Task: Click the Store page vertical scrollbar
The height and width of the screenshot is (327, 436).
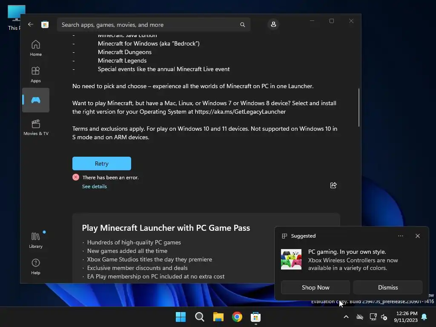Action: (359, 107)
